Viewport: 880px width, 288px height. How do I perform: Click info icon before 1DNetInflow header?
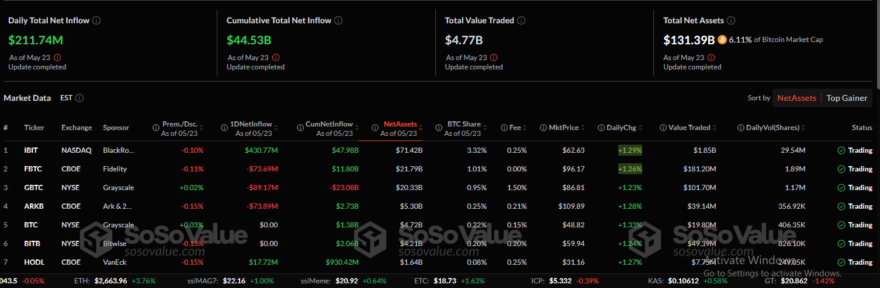click(x=224, y=128)
